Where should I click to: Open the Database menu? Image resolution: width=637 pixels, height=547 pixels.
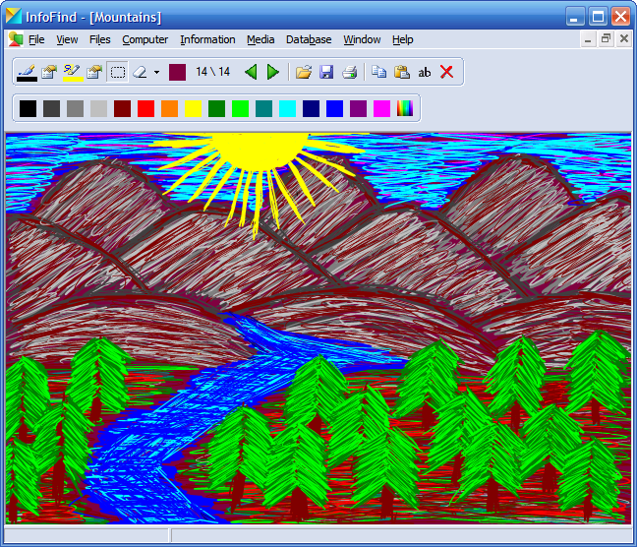click(x=309, y=39)
